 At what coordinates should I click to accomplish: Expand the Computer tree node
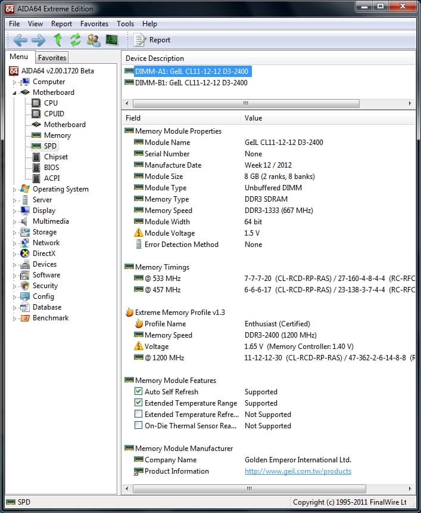[x=14, y=82]
